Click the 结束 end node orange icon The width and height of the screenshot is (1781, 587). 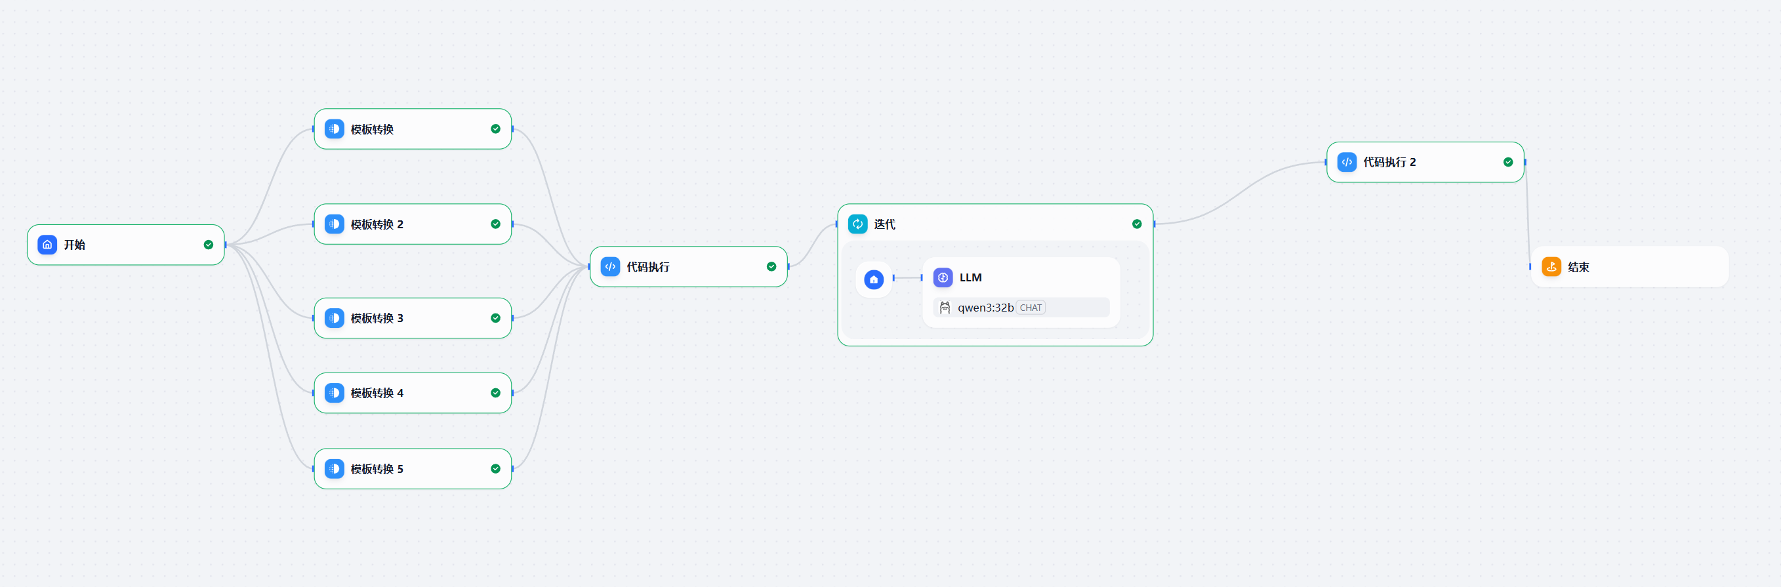tap(1551, 267)
